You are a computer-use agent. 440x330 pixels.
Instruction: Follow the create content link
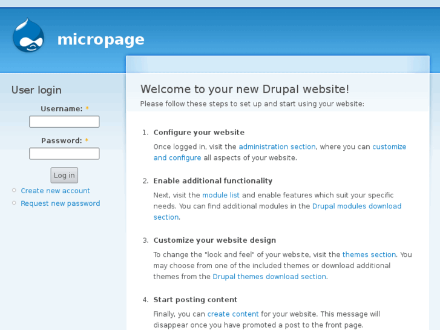(233, 314)
